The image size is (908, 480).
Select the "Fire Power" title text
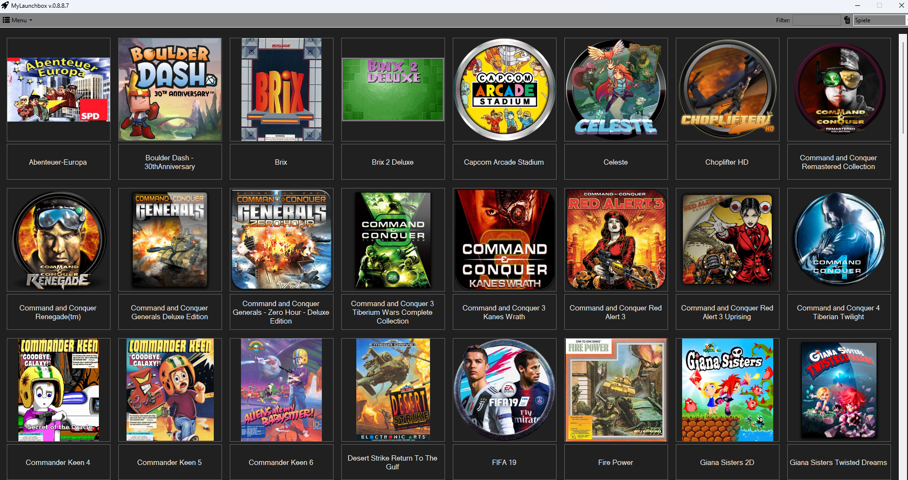click(x=616, y=463)
